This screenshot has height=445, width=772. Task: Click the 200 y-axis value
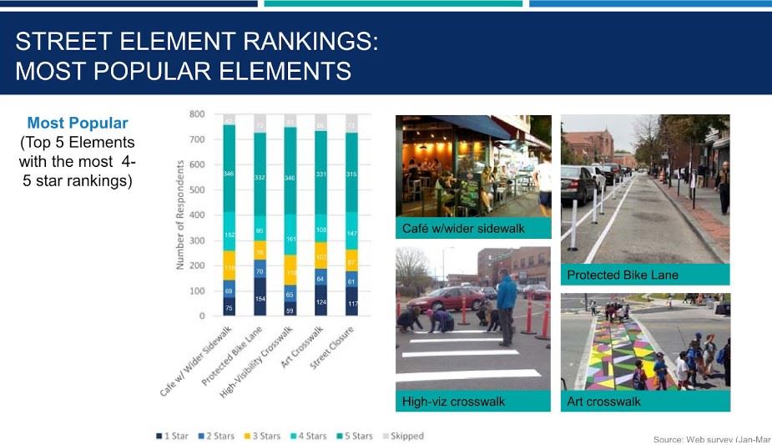[197, 265]
